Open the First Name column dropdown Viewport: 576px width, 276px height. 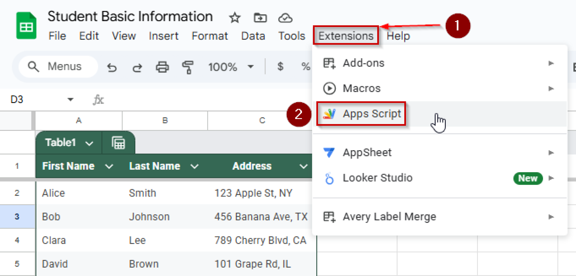(109, 166)
